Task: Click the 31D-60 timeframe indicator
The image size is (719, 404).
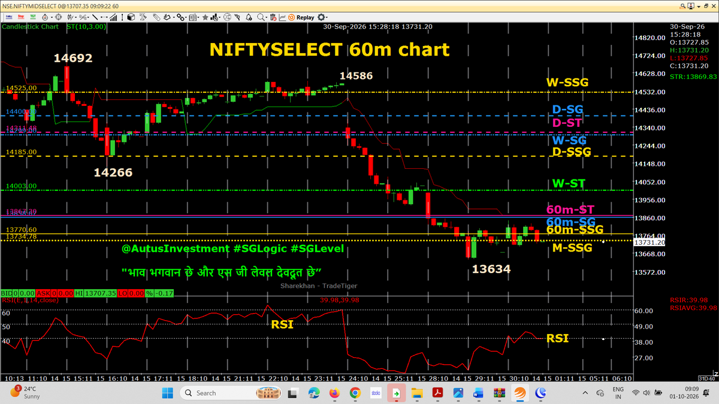Action: coord(708,379)
